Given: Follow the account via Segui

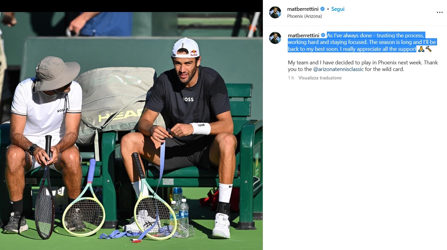Looking at the screenshot, I should click(x=338, y=9).
